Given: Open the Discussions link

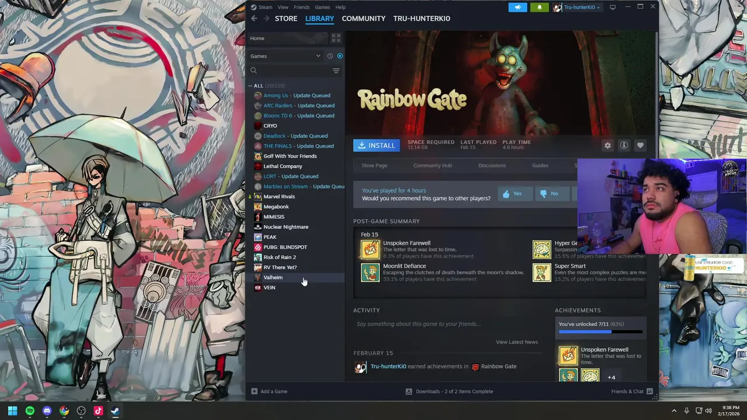Looking at the screenshot, I should pyautogui.click(x=492, y=166).
